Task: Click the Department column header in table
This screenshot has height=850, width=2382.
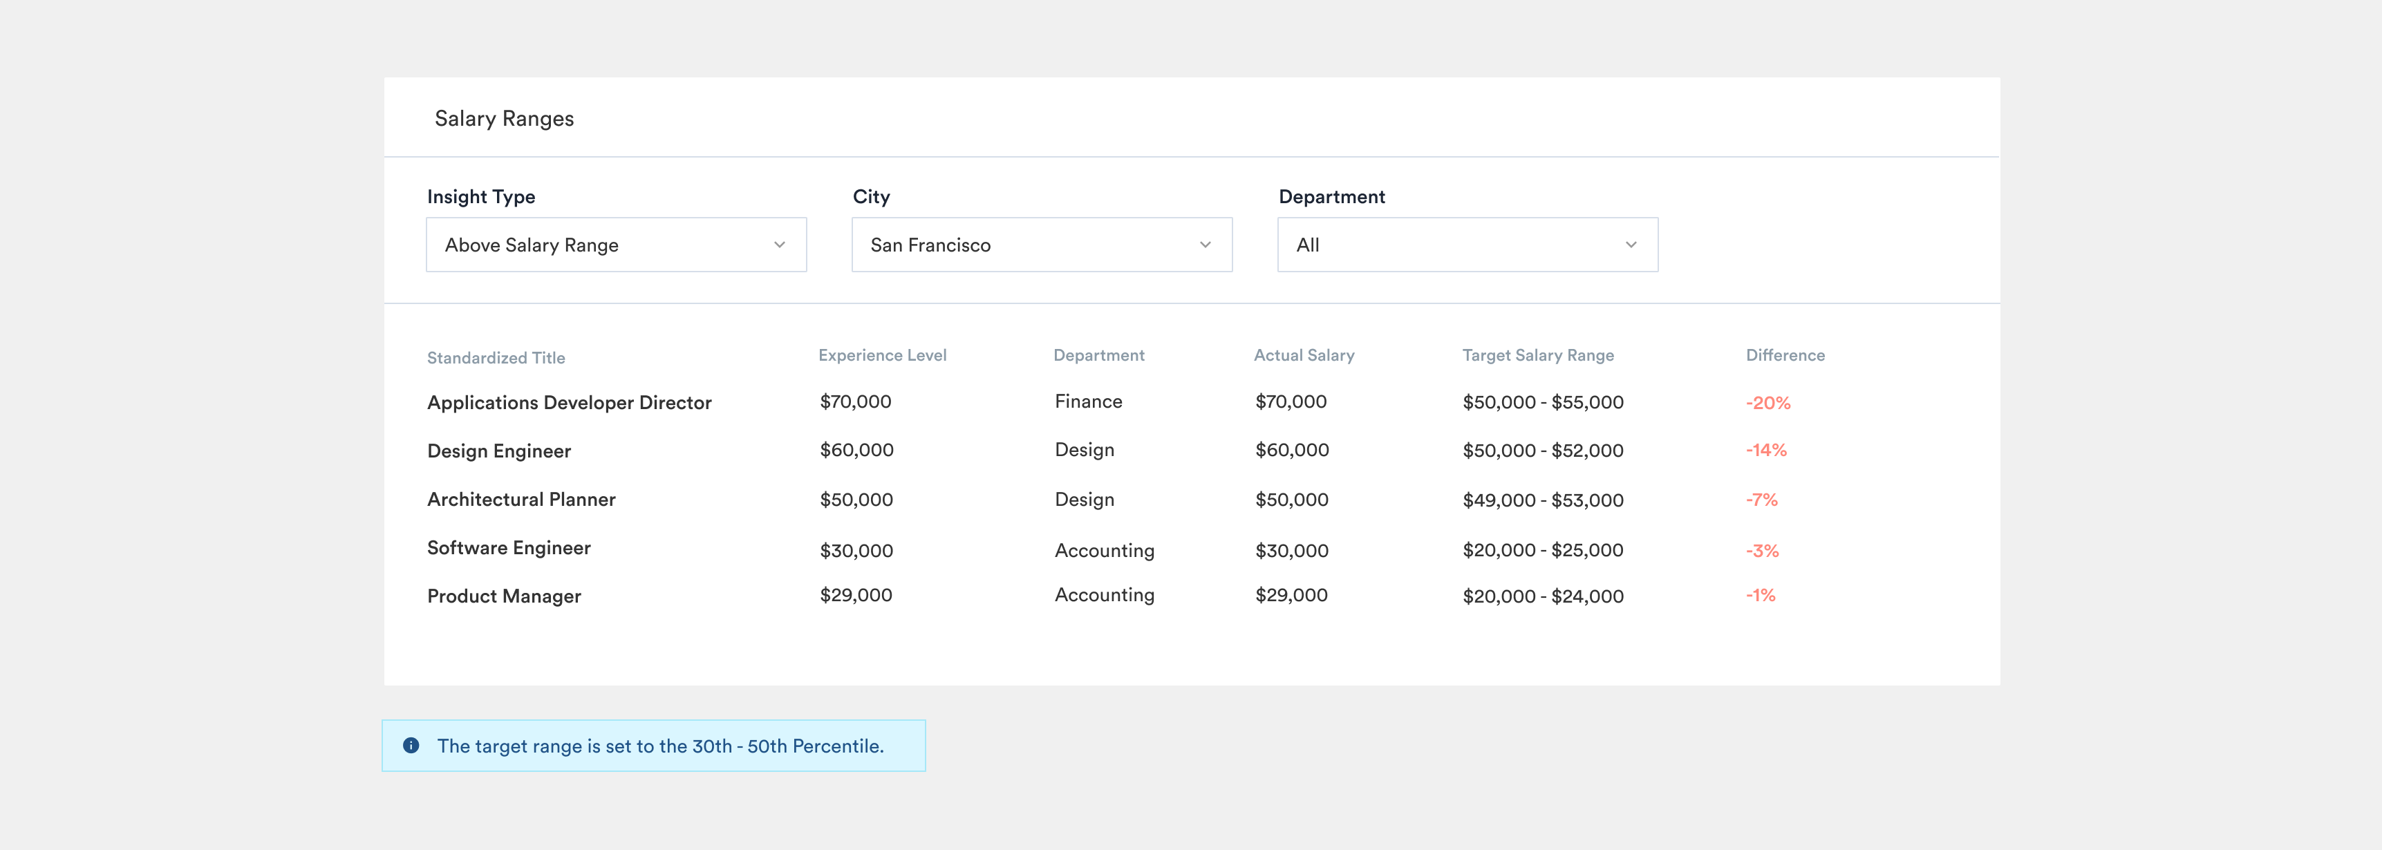Action: 1098,355
